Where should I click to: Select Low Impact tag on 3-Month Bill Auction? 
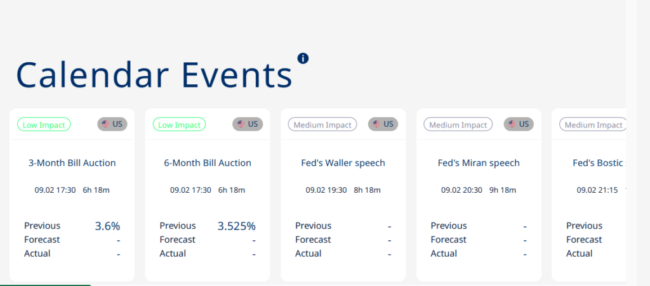coord(44,124)
